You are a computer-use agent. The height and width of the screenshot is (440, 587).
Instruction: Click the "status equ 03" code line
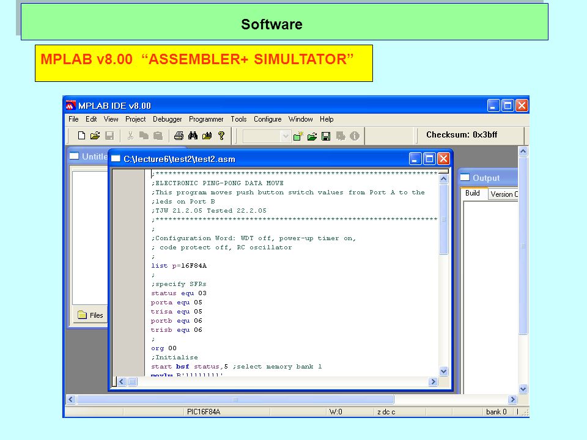(179, 293)
